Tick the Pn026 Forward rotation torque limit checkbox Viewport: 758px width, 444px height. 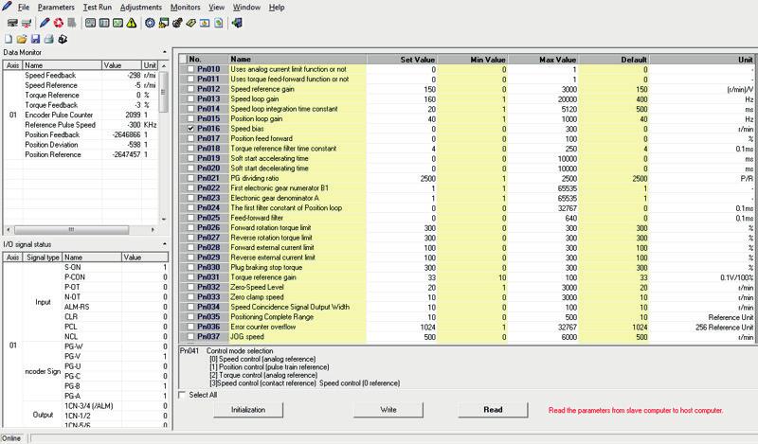pos(191,227)
